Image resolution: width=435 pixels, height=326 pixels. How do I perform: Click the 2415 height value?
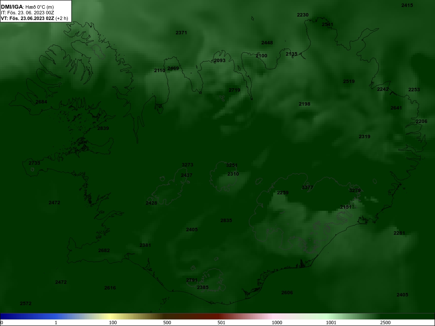(407, 5)
